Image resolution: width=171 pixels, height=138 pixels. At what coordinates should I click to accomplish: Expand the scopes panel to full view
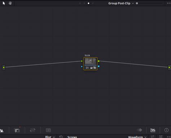pyautogui.click(x=161, y=137)
